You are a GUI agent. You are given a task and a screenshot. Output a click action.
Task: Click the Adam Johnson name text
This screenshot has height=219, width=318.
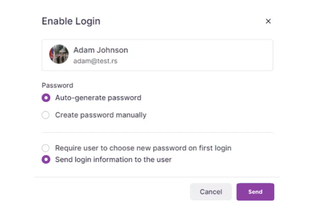click(x=101, y=50)
